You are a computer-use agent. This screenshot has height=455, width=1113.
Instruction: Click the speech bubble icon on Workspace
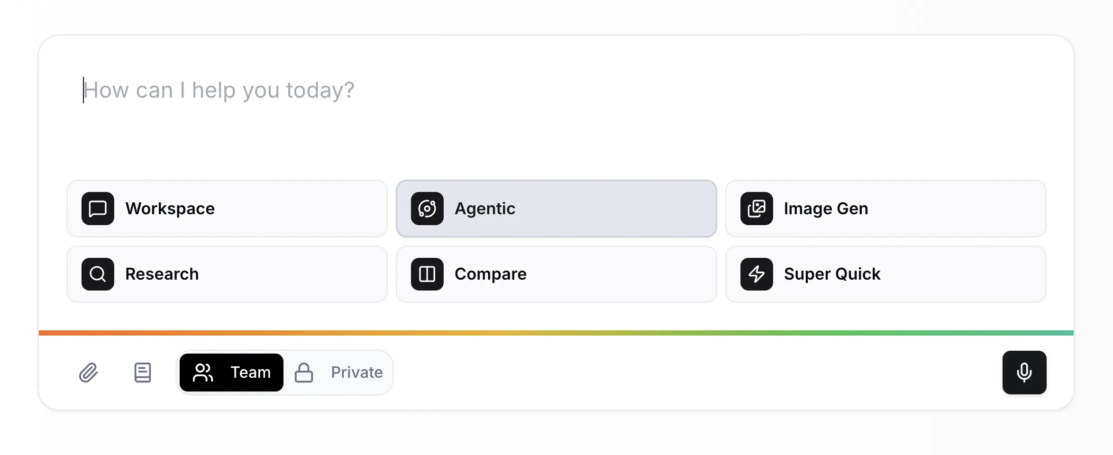tap(98, 209)
